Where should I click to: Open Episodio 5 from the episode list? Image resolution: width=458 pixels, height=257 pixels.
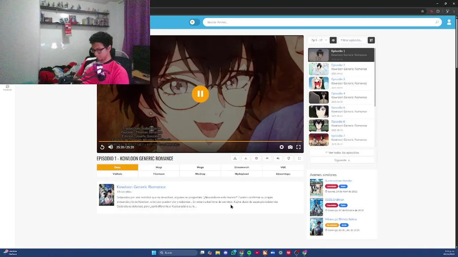(x=341, y=111)
